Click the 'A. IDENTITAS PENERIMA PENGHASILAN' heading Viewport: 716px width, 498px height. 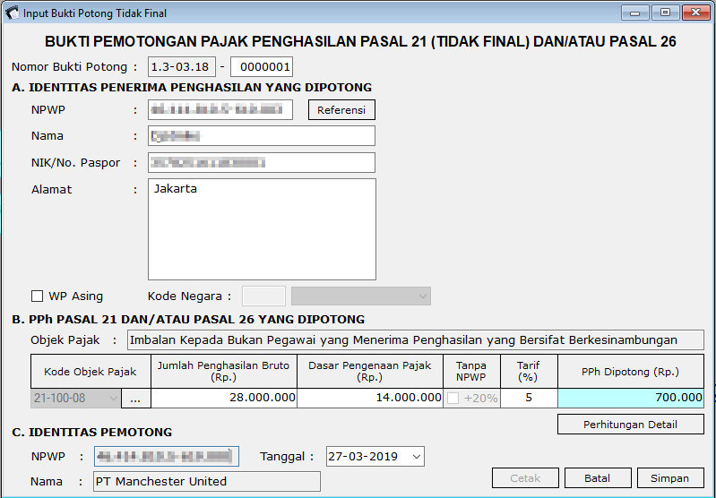pos(192,87)
